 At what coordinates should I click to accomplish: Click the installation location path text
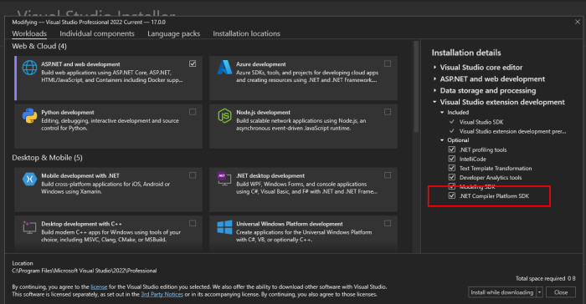tap(85, 271)
